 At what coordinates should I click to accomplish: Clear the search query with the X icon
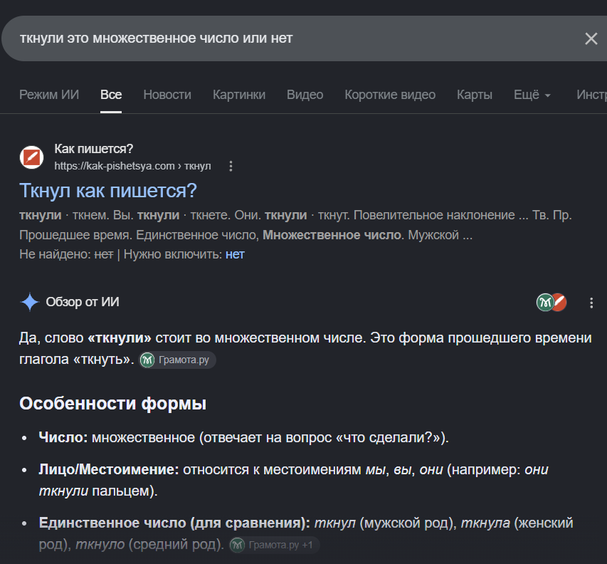[x=591, y=38]
